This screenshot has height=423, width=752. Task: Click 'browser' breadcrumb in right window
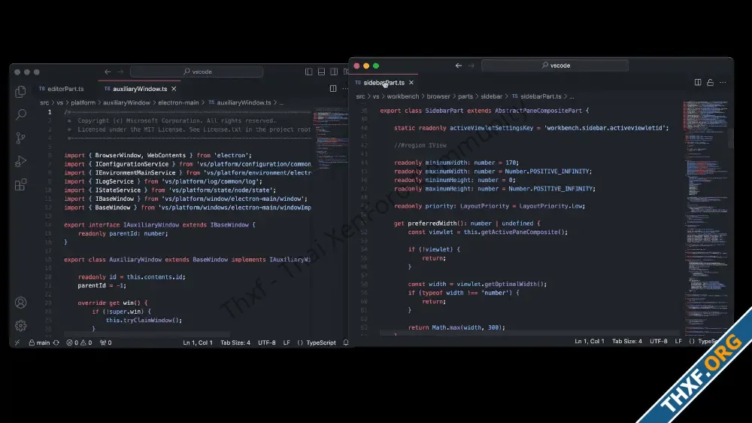(x=438, y=96)
